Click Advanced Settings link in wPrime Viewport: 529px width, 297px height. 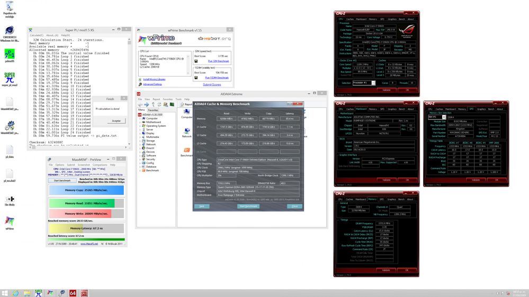pyautogui.click(x=153, y=84)
